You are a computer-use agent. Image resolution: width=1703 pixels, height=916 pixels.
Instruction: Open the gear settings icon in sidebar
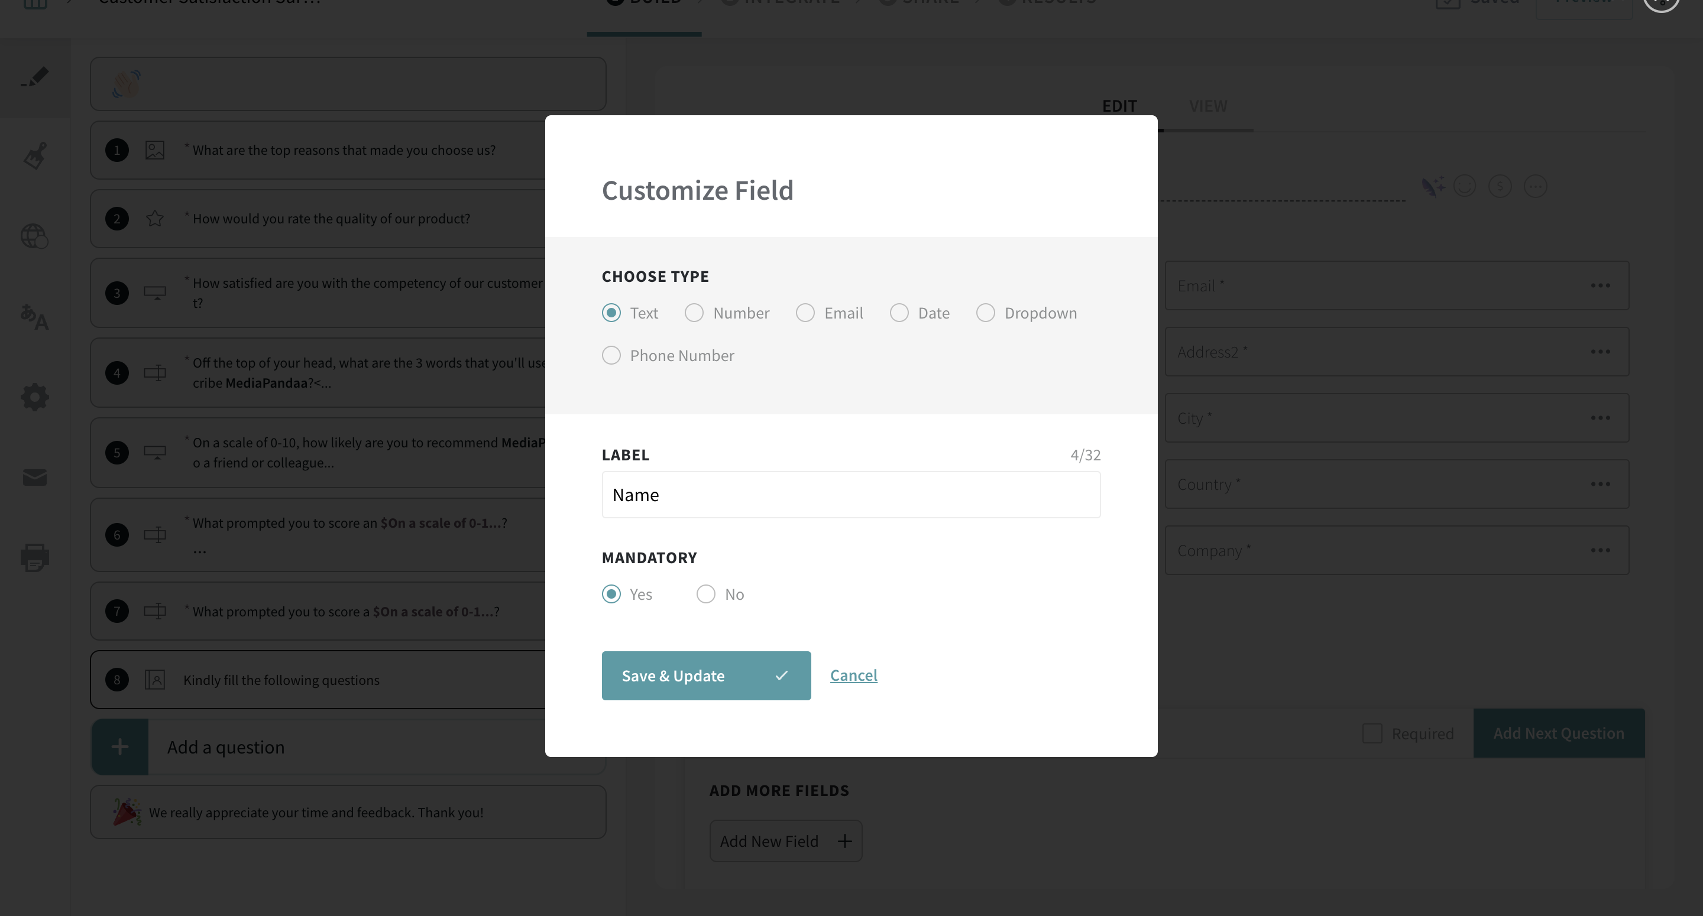click(34, 397)
